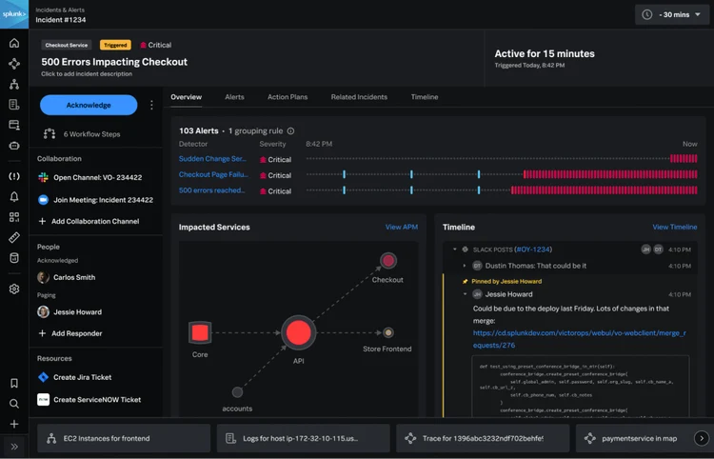Click the Sudden Change detector link
The image size is (714, 459).
(x=212, y=159)
